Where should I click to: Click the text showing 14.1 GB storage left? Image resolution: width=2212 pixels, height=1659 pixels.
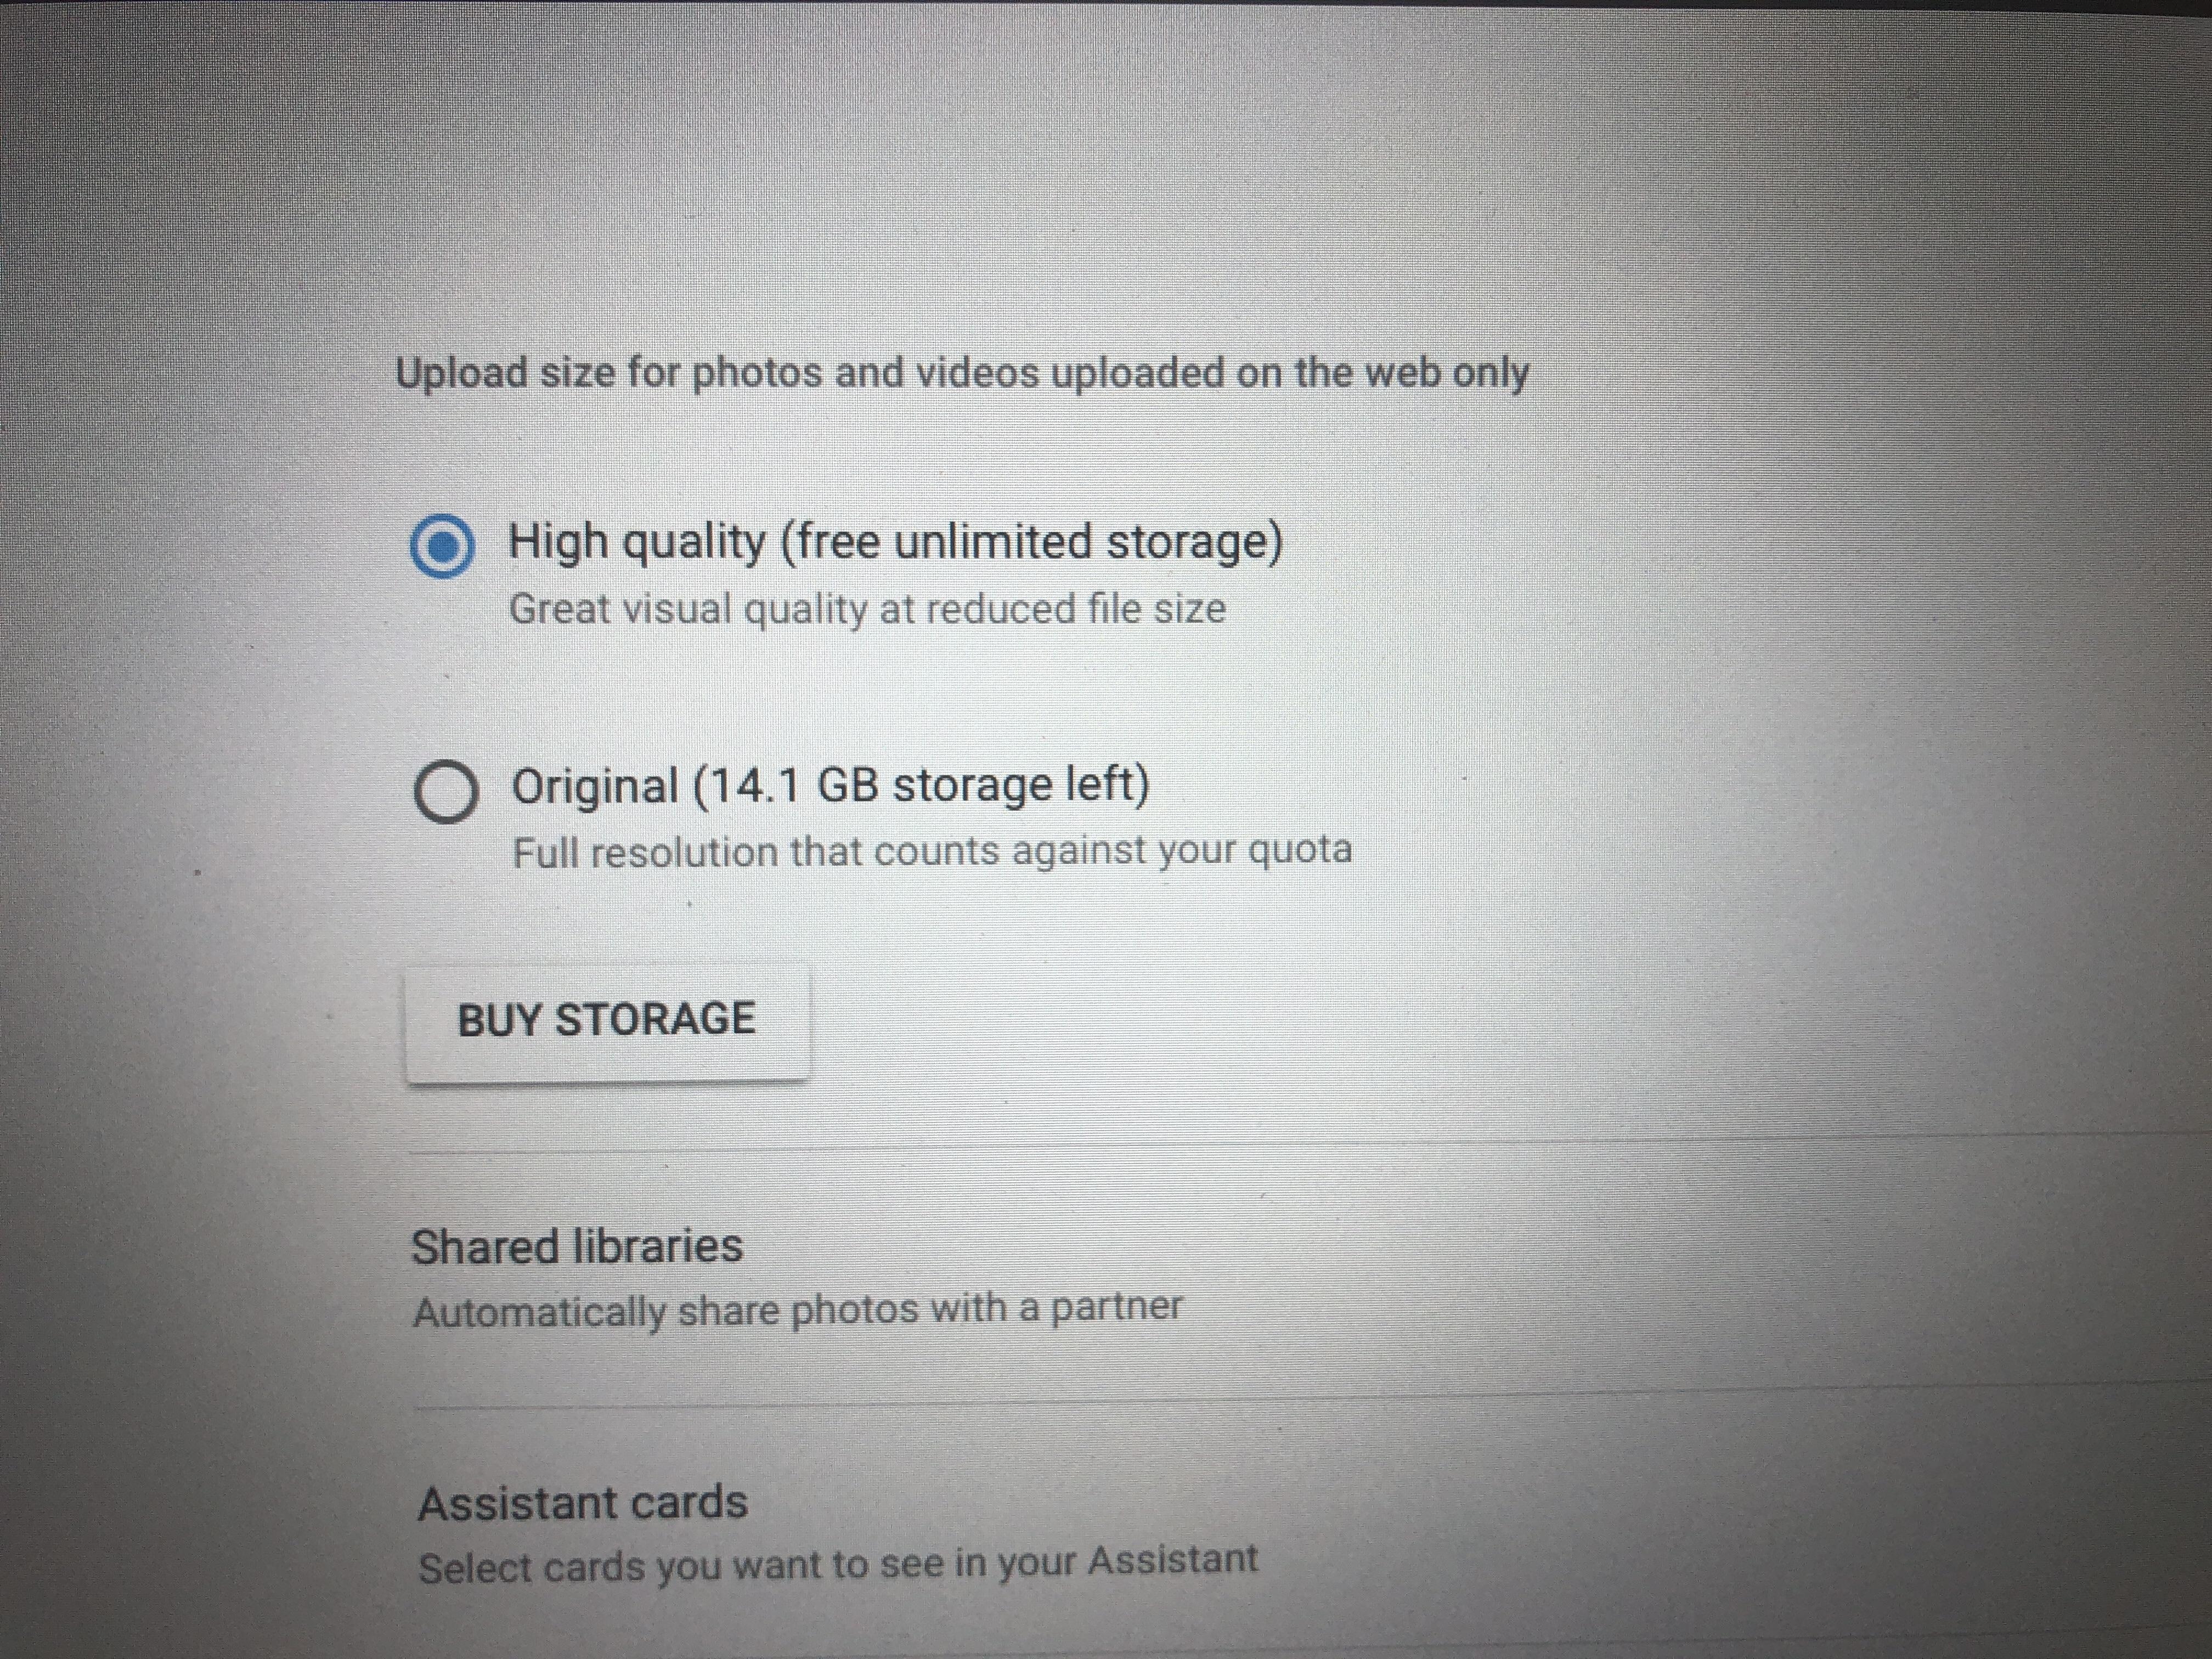[830, 786]
